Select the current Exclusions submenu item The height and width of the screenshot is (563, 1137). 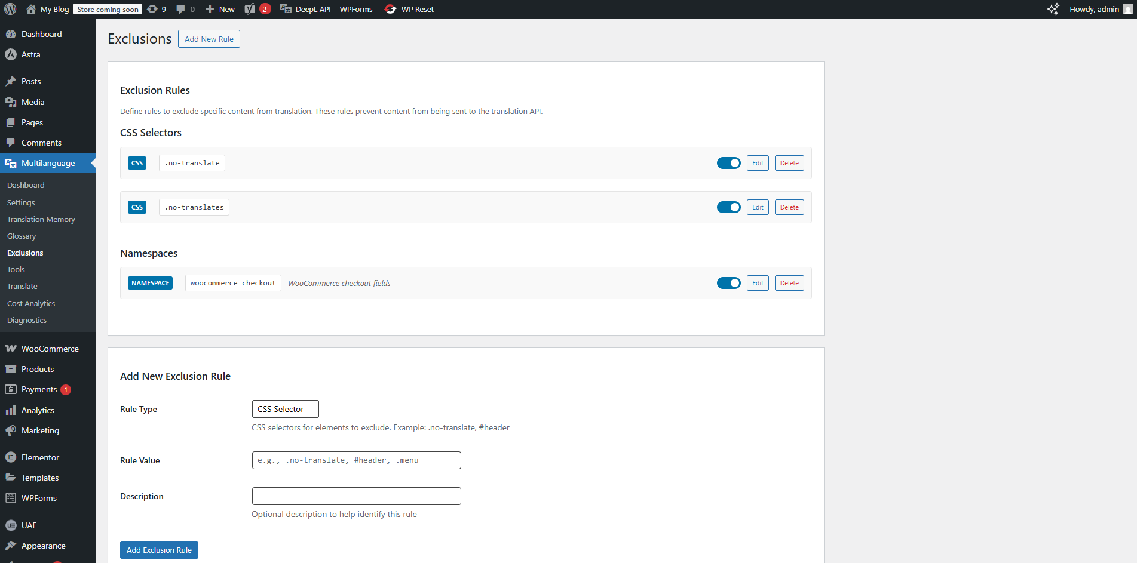[25, 253]
